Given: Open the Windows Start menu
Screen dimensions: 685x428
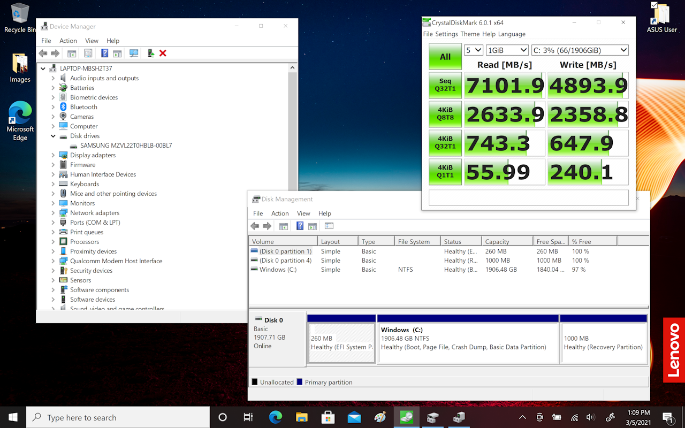Looking at the screenshot, I should pos(13,417).
